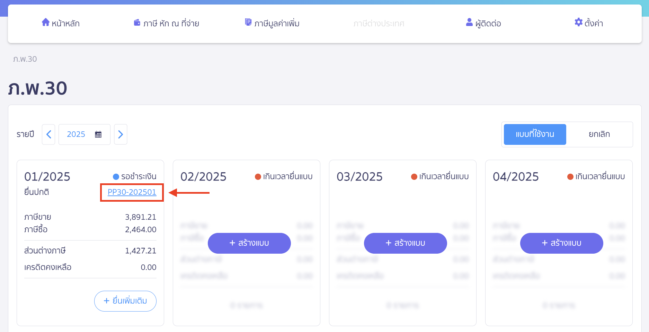Screen dimensions: 649x332
Task: Click the ภ.พ.30 breadcrumb text
Action: point(25,59)
